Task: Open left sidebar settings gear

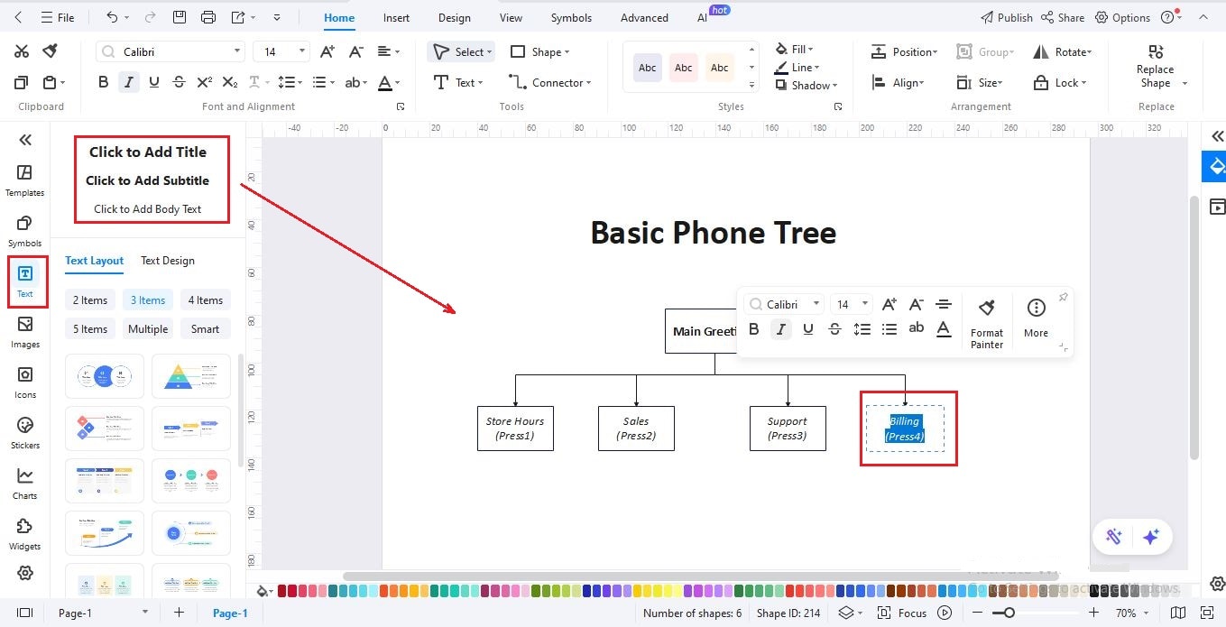Action: pos(25,573)
